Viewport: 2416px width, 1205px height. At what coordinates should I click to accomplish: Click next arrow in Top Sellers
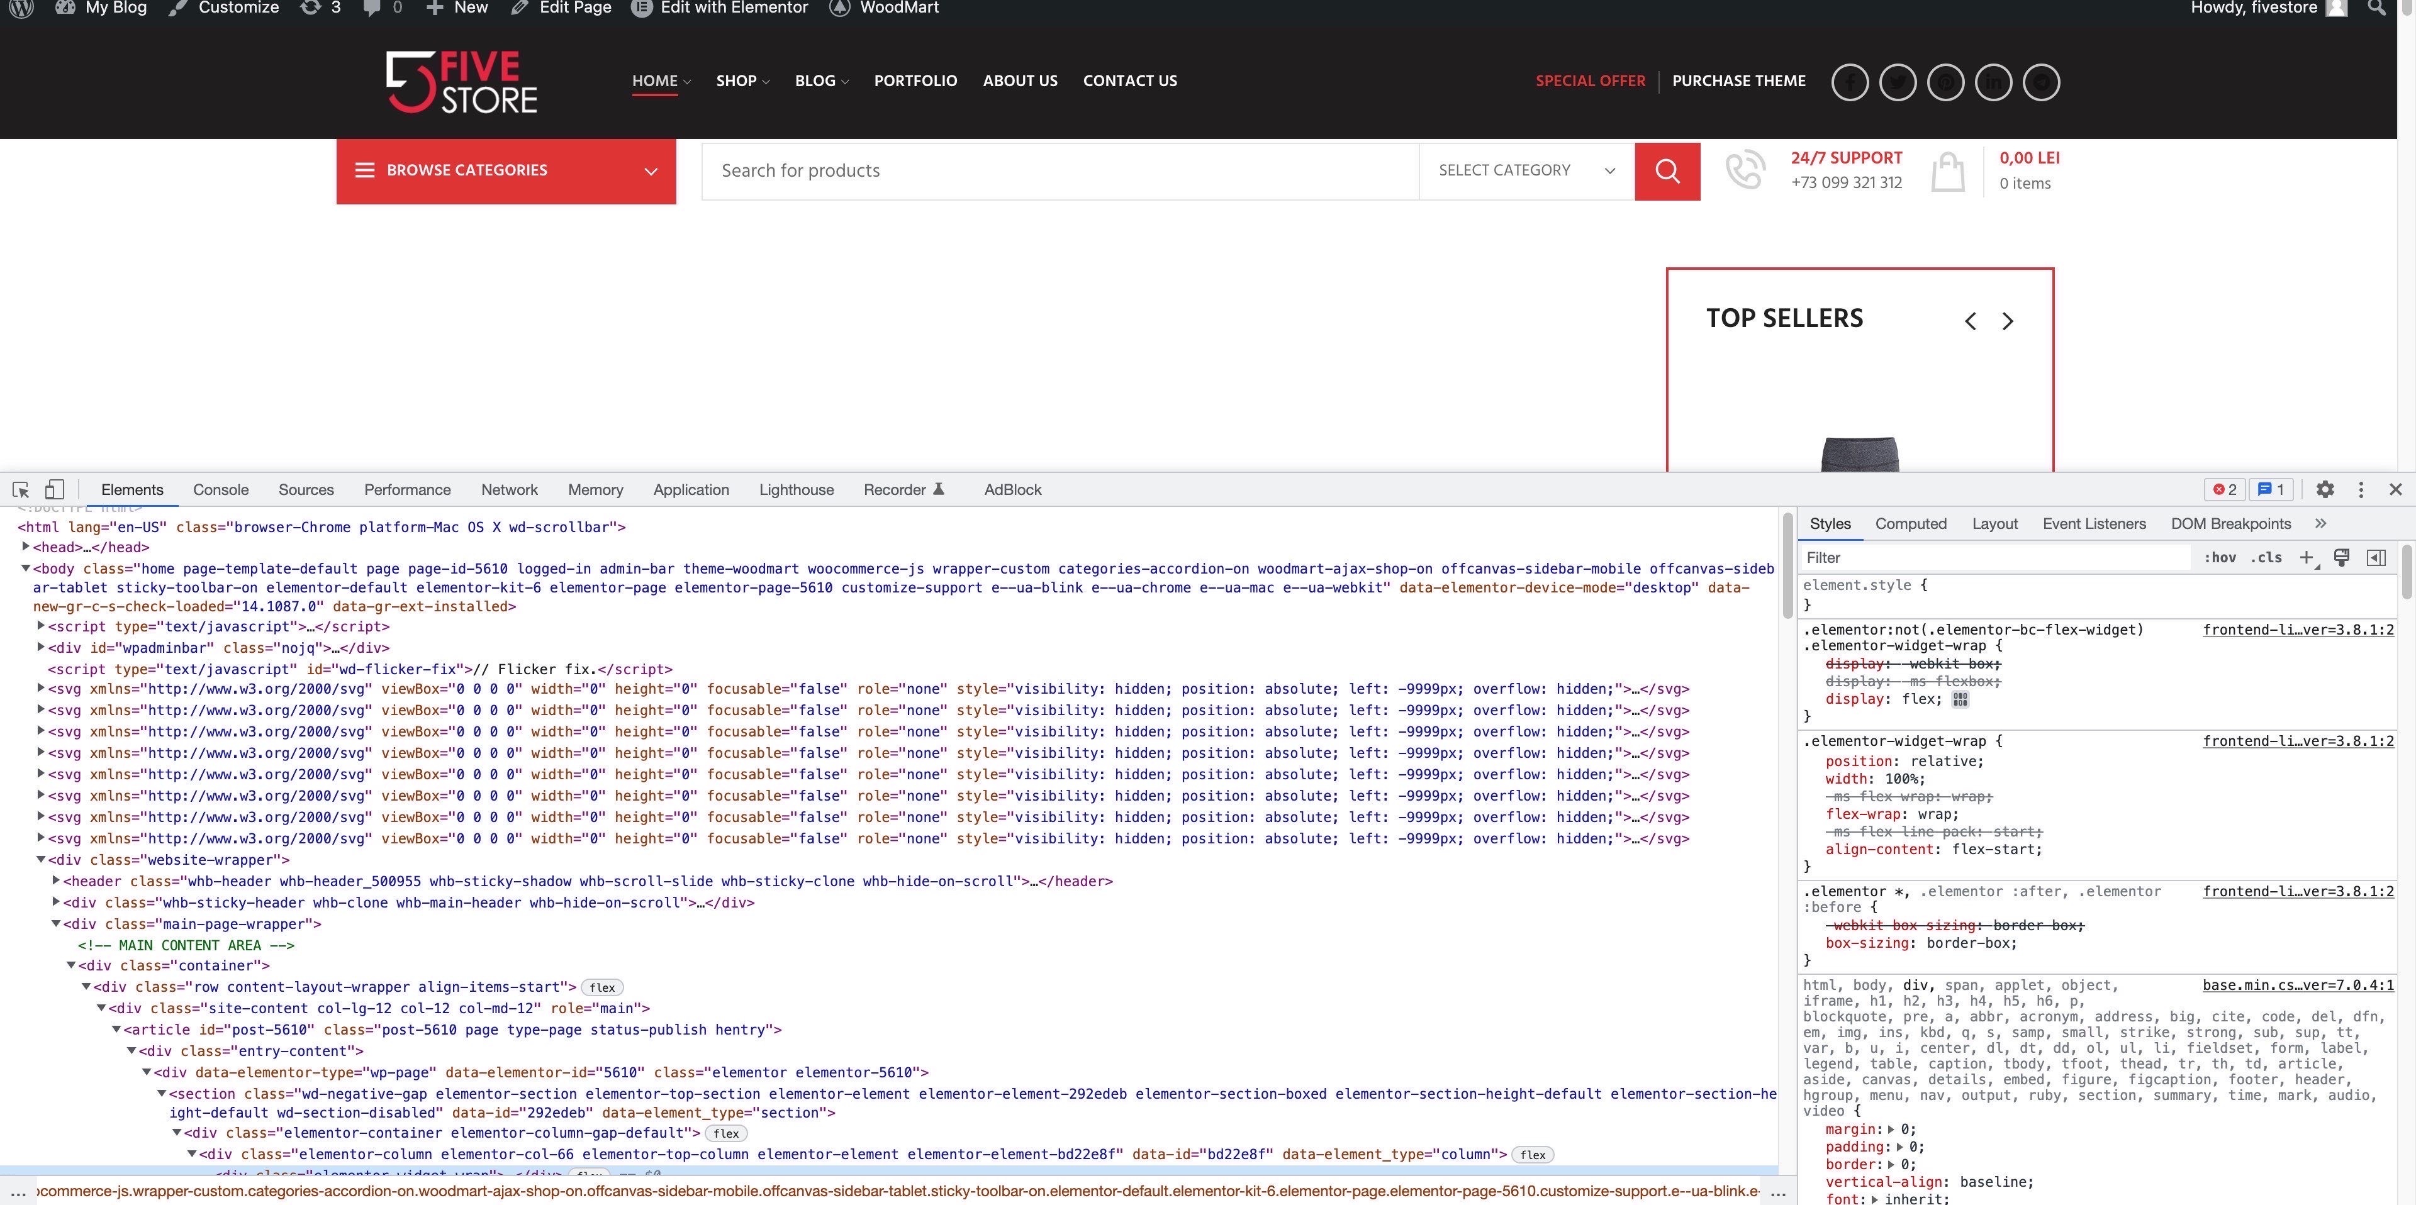click(x=2007, y=321)
